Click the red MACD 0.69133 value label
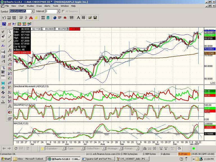Screen dimensions: 216x162 point(22,53)
